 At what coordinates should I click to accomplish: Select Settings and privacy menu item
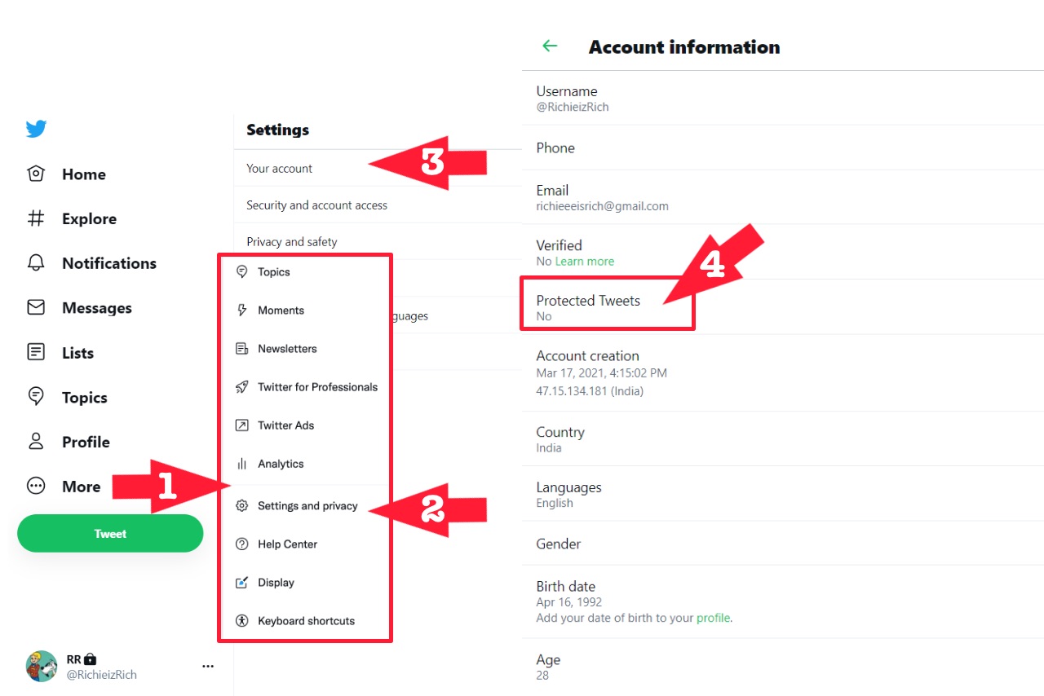click(x=307, y=506)
